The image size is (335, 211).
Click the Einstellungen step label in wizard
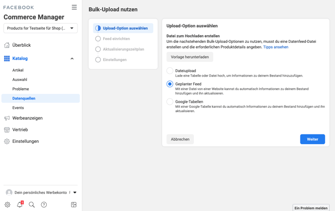click(x=115, y=59)
